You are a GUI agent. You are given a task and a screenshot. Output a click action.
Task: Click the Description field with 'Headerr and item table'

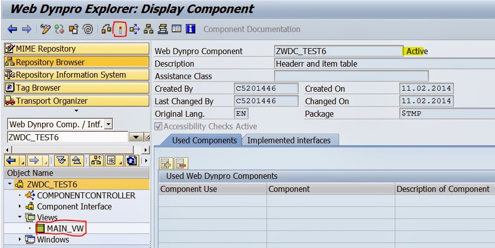(384, 64)
